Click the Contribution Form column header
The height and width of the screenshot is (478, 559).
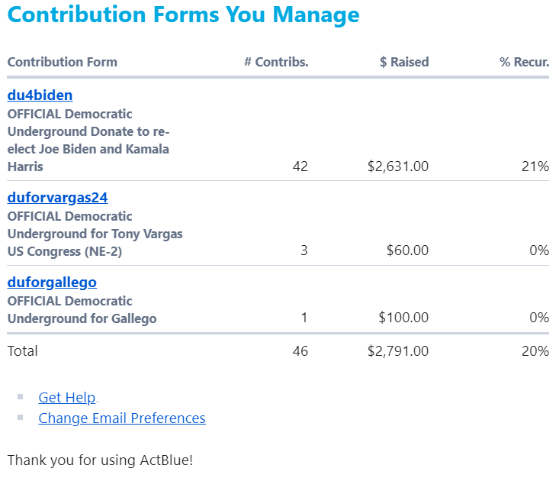[63, 62]
